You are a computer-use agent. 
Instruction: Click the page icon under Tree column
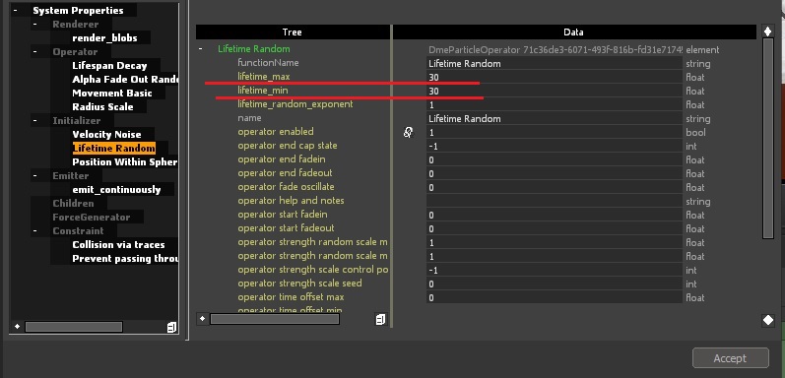[x=380, y=319]
